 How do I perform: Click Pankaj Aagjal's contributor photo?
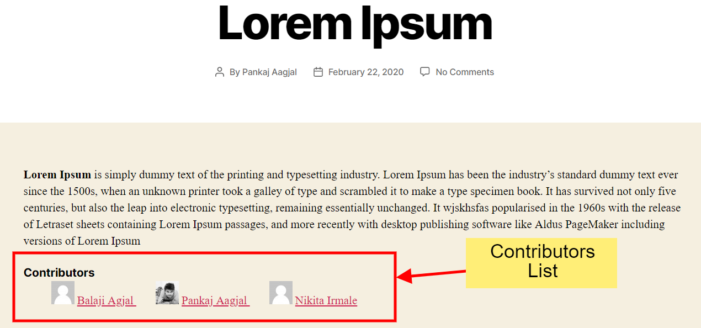[167, 293]
